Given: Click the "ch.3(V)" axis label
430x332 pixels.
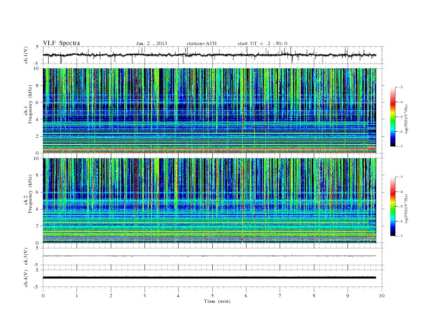Looking at the screenshot, I should [x=26, y=257].
